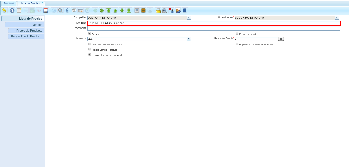
Task: Create a new record with the blank page icon
Action: pos(19,11)
